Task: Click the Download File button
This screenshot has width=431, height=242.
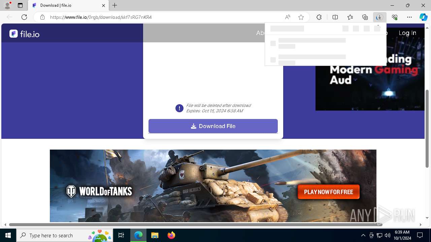Action: coord(213,126)
